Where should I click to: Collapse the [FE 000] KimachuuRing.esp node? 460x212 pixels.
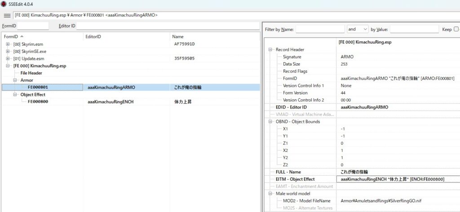[8, 65]
